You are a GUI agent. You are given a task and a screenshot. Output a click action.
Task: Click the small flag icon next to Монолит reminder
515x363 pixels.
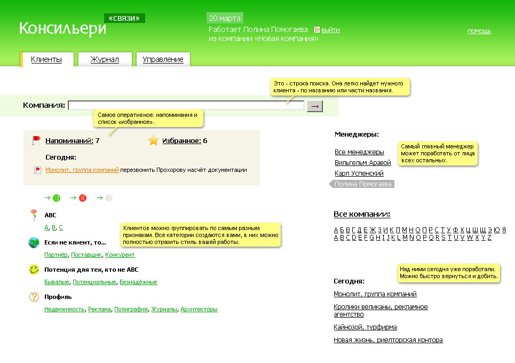coord(38,170)
